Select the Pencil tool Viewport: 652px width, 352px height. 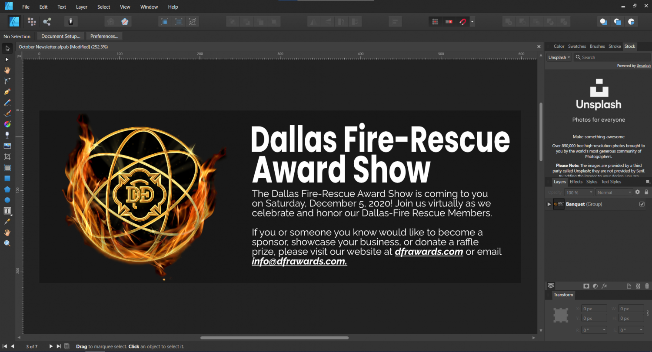(x=7, y=103)
